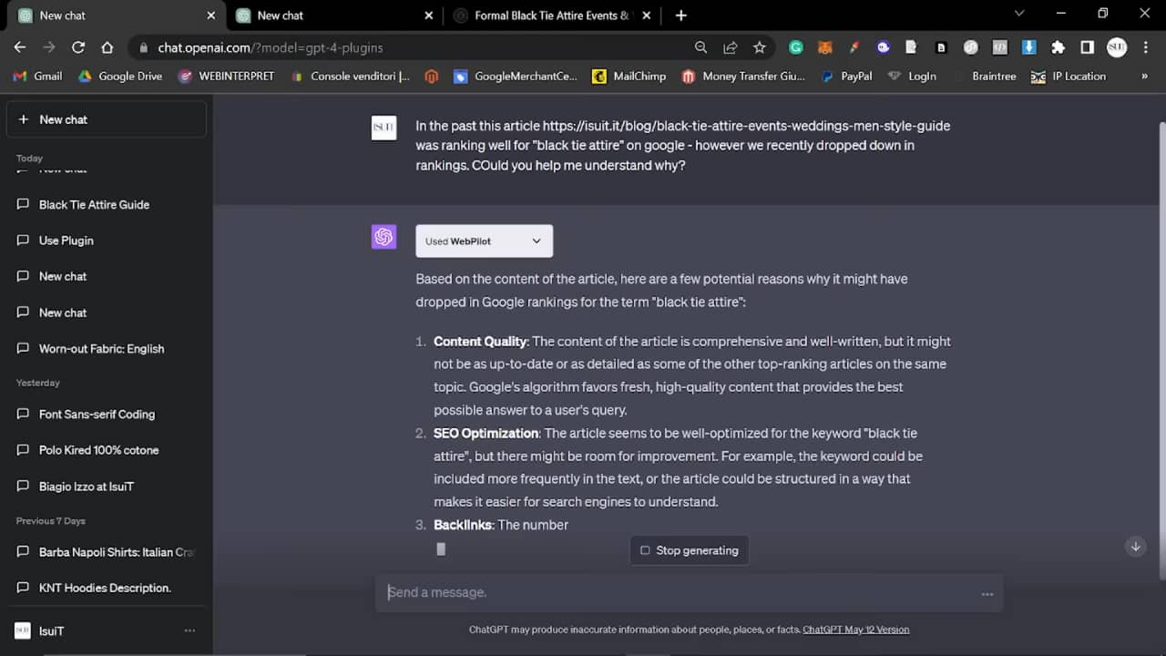Stop generating the response
Image resolution: width=1166 pixels, height=656 pixels.
(x=690, y=550)
